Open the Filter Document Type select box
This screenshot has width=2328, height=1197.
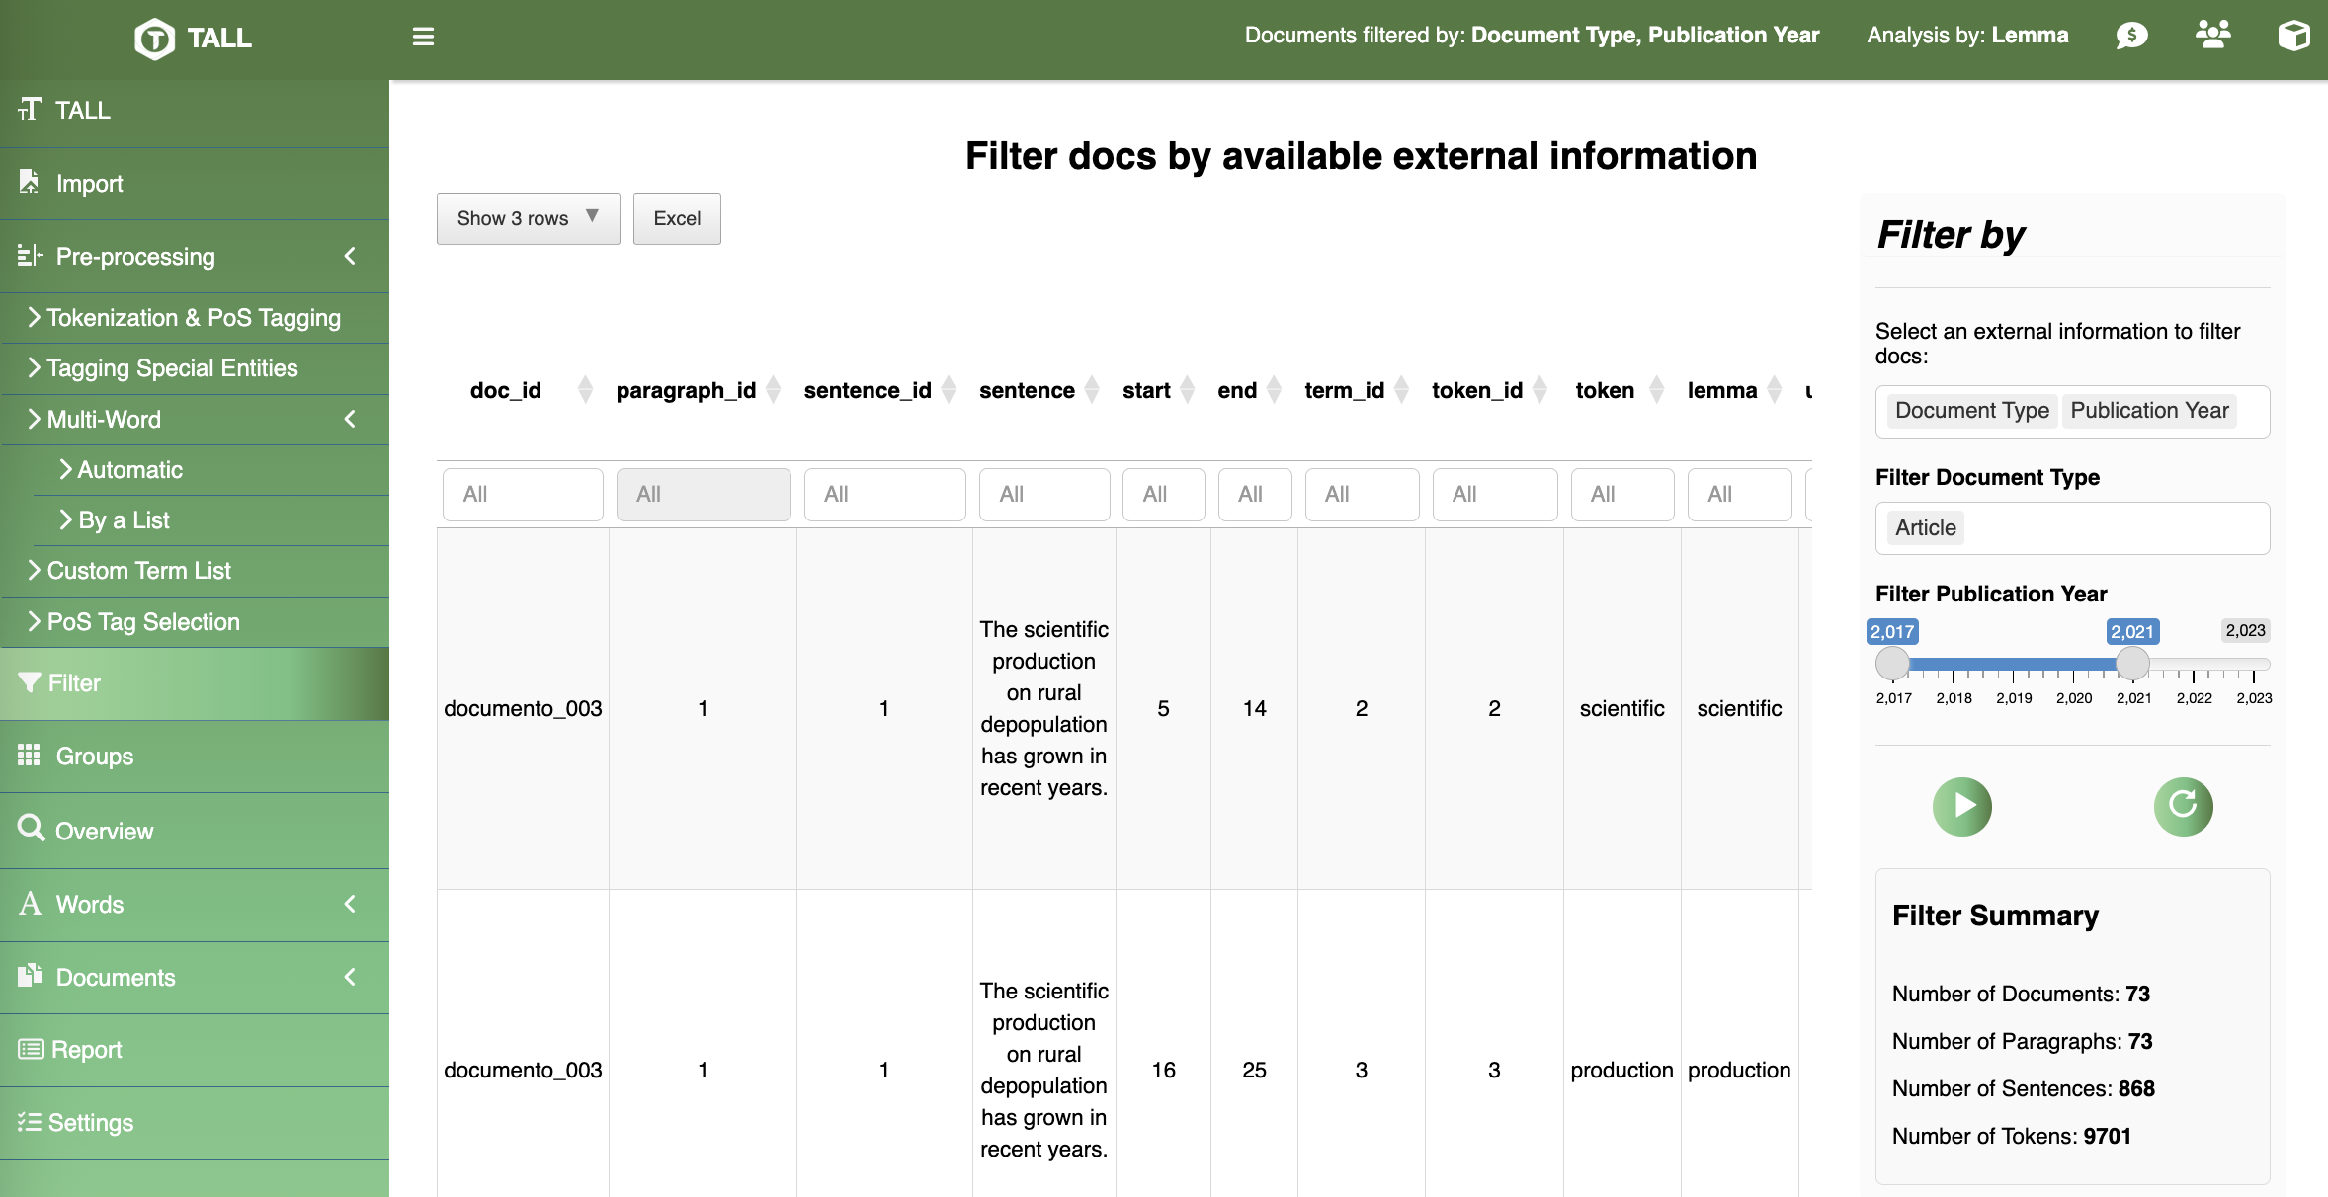(2072, 528)
